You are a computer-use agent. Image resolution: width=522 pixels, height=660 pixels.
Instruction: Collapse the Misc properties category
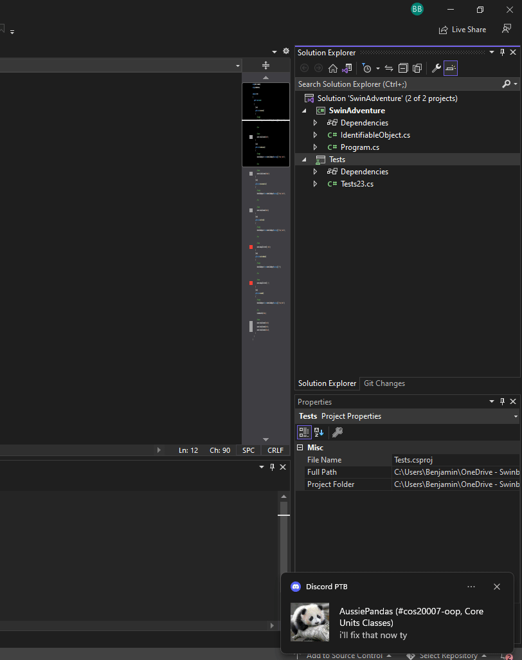pyautogui.click(x=300, y=448)
